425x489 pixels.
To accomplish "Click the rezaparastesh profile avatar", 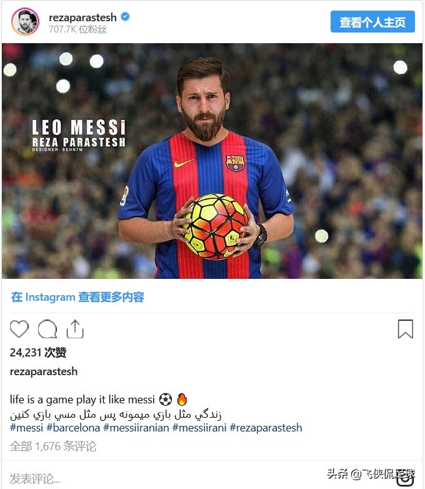I will (x=25, y=22).
